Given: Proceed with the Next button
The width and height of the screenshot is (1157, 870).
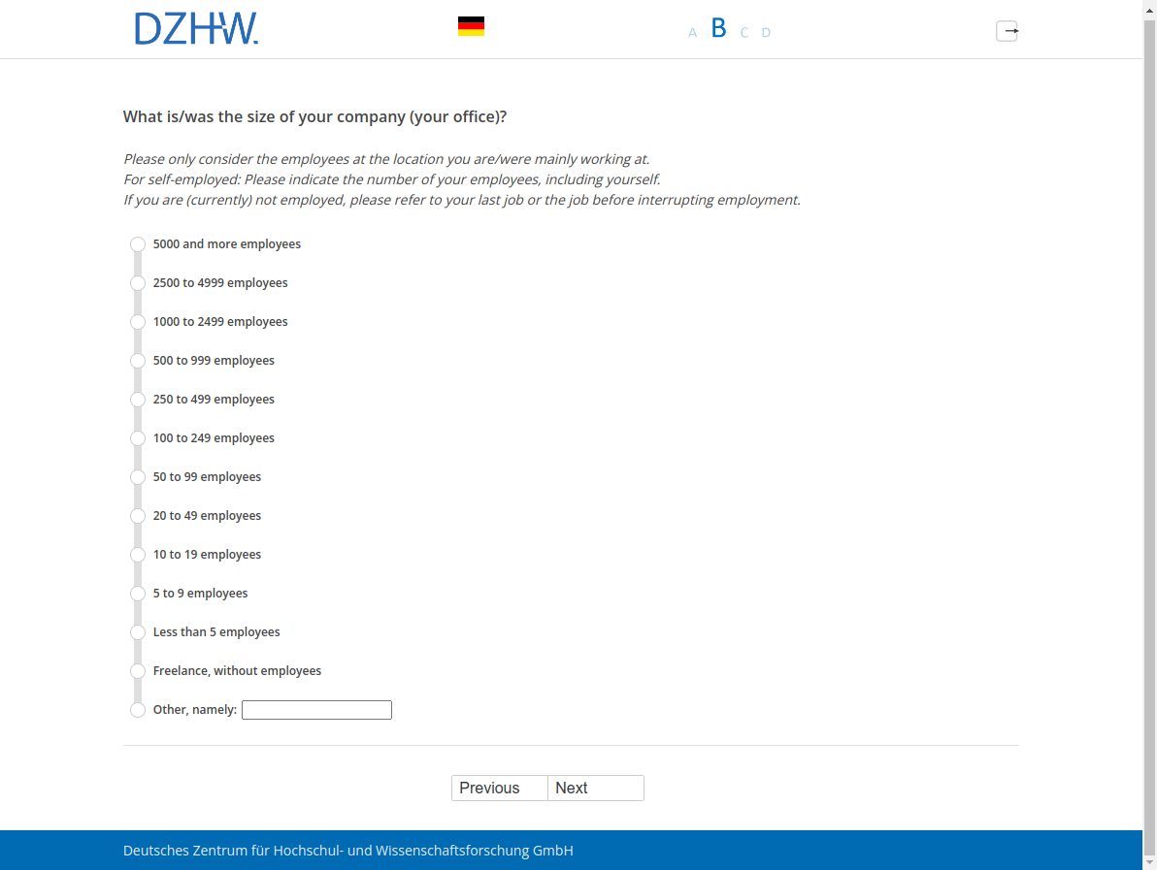Looking at the screenshot, I should [595, 788].
